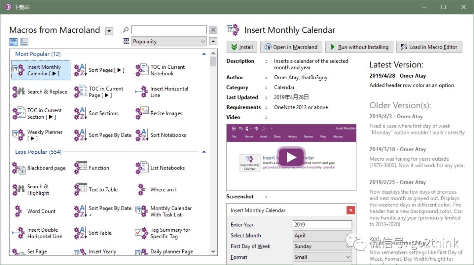The width and height of the screenshot is (474, 265).
Task: Click the search magnifier icon
Action: 126,30
